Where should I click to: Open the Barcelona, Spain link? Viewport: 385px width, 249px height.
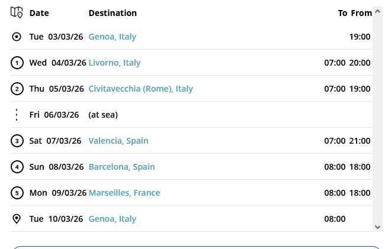[x=121, y=167]
